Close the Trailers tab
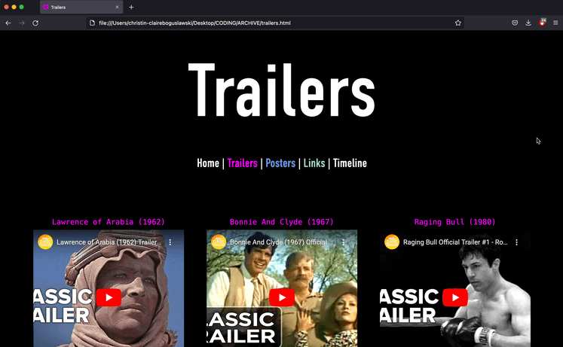The width and height of the screenshot is (563, 347). pyautogui.click(x=117, y=8)
